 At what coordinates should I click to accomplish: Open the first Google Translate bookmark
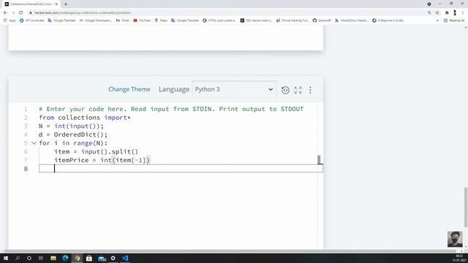click(x=61, y=20)
